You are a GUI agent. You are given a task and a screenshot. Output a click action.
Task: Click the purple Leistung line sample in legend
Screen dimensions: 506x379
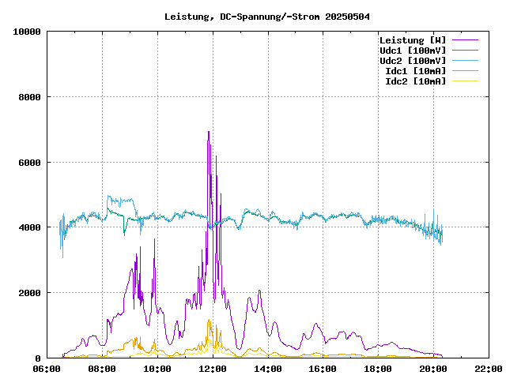464,40
